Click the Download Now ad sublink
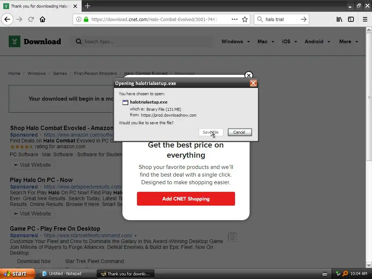The height and width of the screenshot is (279, 372). (34, 261)
